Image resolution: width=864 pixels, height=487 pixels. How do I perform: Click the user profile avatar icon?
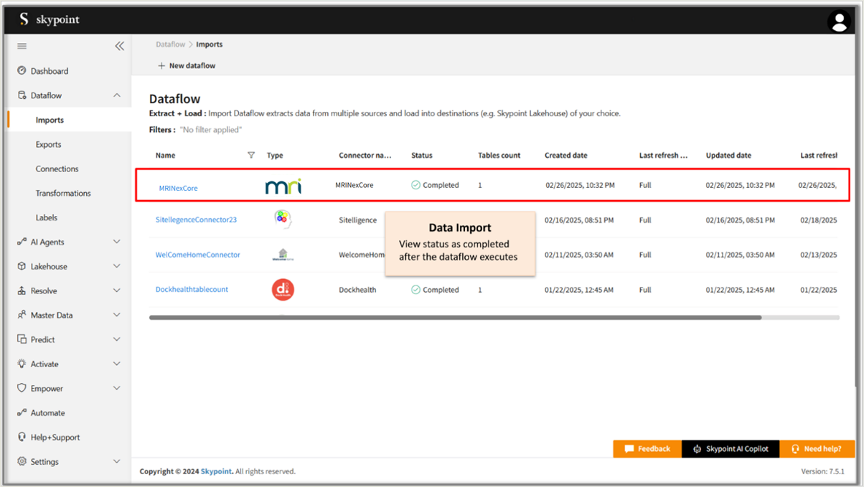tap(838, 22)
